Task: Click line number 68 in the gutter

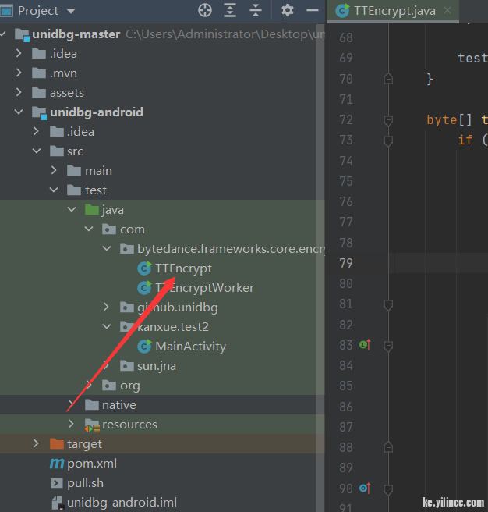Action: coord(346,37)
